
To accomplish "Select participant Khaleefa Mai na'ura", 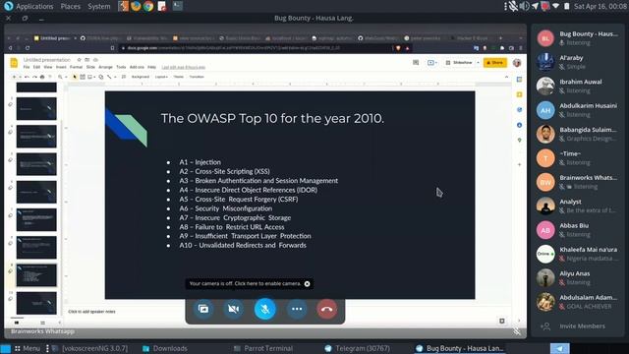I will pos(577,254).
